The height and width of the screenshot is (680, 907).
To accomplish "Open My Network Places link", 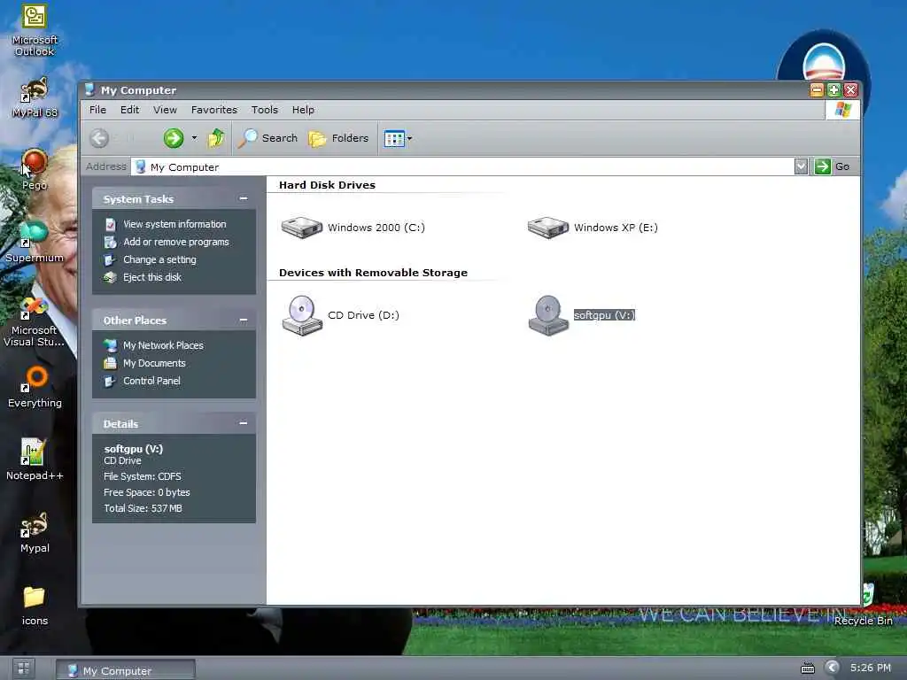I will [x=163, y=345].
